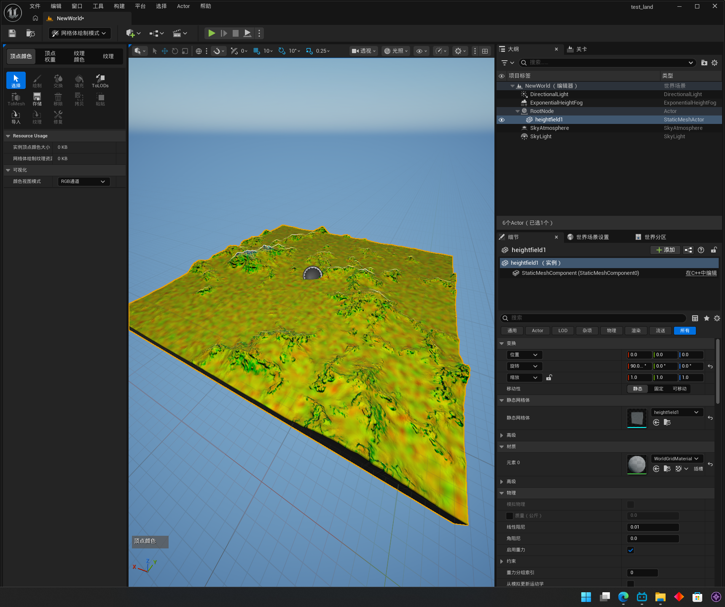Toggle 从模拟更新运动学 checkbox
725x607 pixels.
click(631, 583)
